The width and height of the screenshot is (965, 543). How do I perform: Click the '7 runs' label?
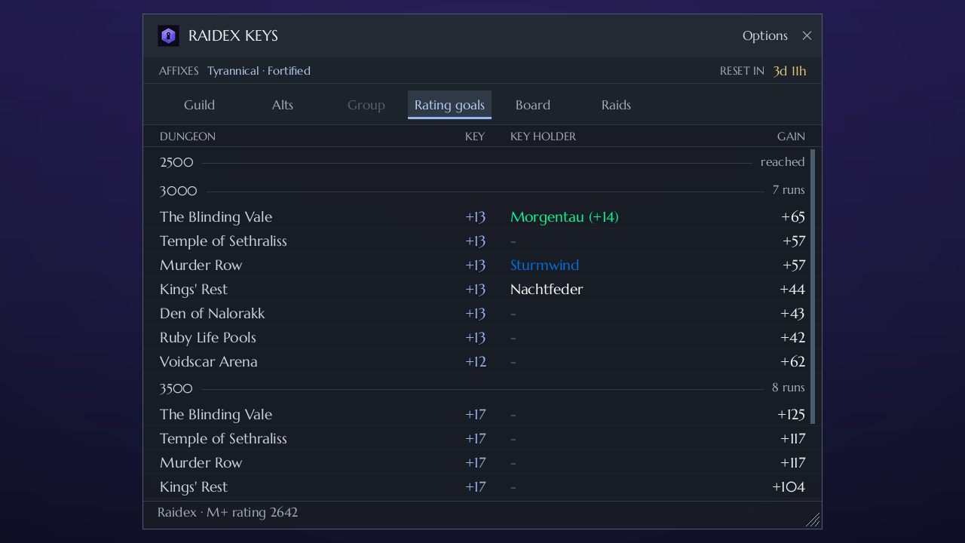pos(789,190)
